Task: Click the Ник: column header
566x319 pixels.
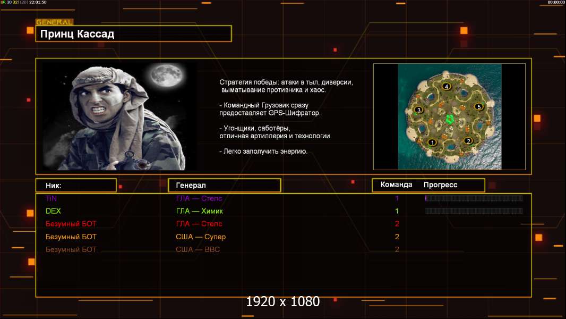Action: click(x=76, y=186)
